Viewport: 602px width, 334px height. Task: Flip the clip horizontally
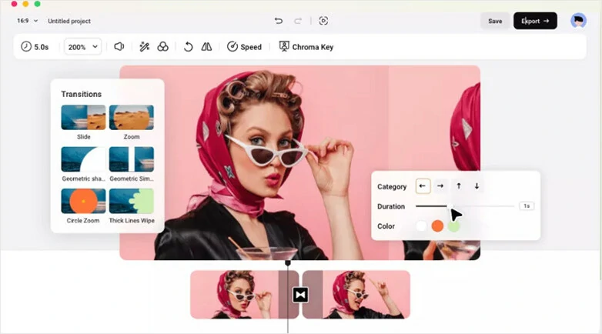(206, 47)
